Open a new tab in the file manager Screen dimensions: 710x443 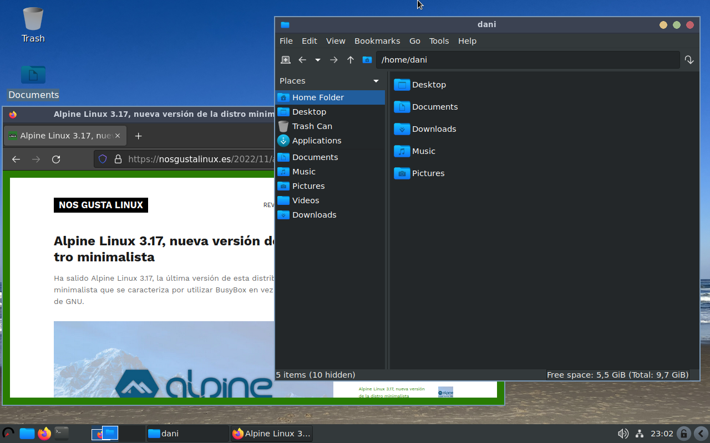click(x=285, y=60)
